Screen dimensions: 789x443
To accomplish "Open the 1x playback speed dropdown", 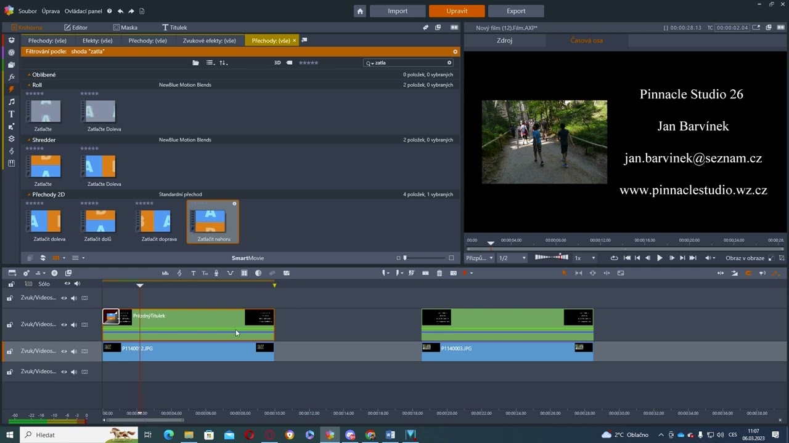I will click(585, 258).
